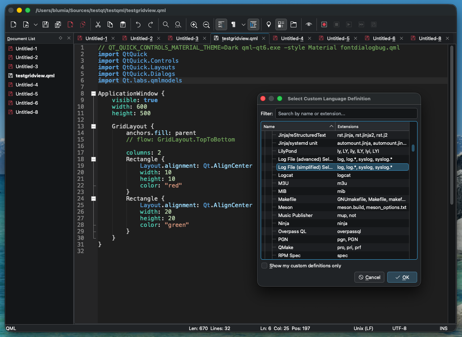Collapse the GridLayout fold at line 13
The width and height of the screenshot is (462, 337).
click(93, 126)
